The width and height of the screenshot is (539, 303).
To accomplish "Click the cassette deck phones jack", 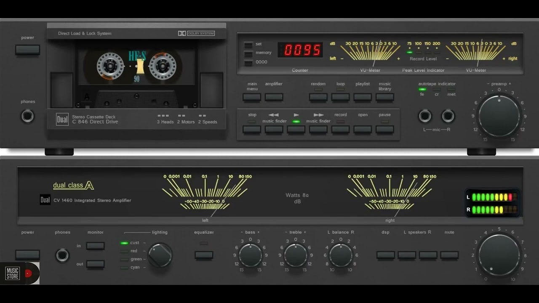I will click(x=27, y=115).
